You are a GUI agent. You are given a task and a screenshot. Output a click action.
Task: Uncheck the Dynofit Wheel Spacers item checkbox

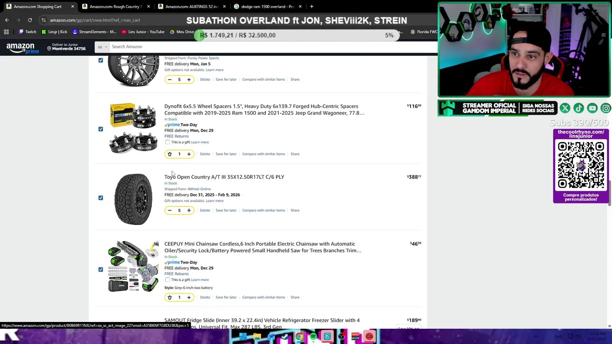[100, 129]
